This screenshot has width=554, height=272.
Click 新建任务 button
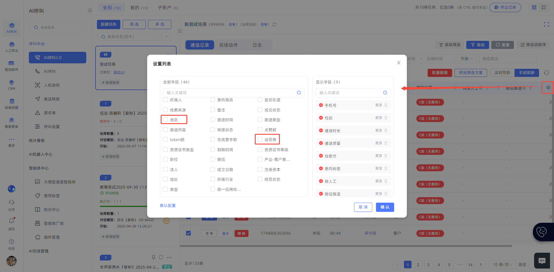coord(108,24)
